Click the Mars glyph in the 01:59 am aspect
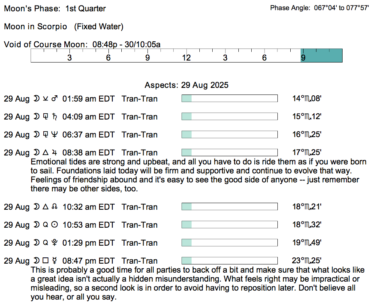This screenshot has width=373, height=307. point(55,99)
